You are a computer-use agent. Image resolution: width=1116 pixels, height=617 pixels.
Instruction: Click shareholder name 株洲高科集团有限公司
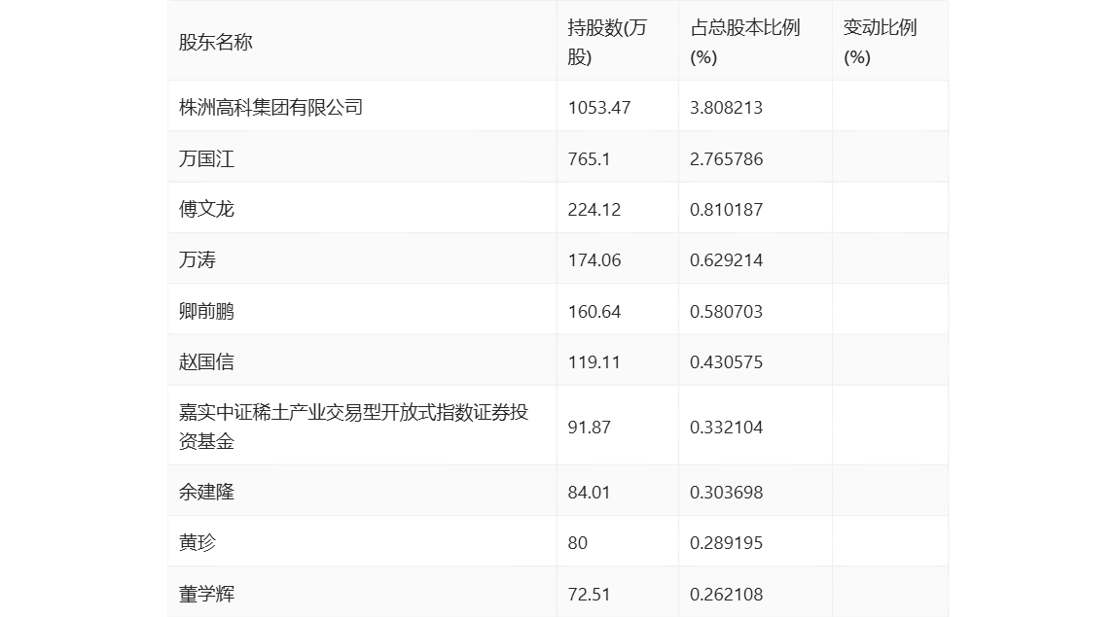[271, 107]
